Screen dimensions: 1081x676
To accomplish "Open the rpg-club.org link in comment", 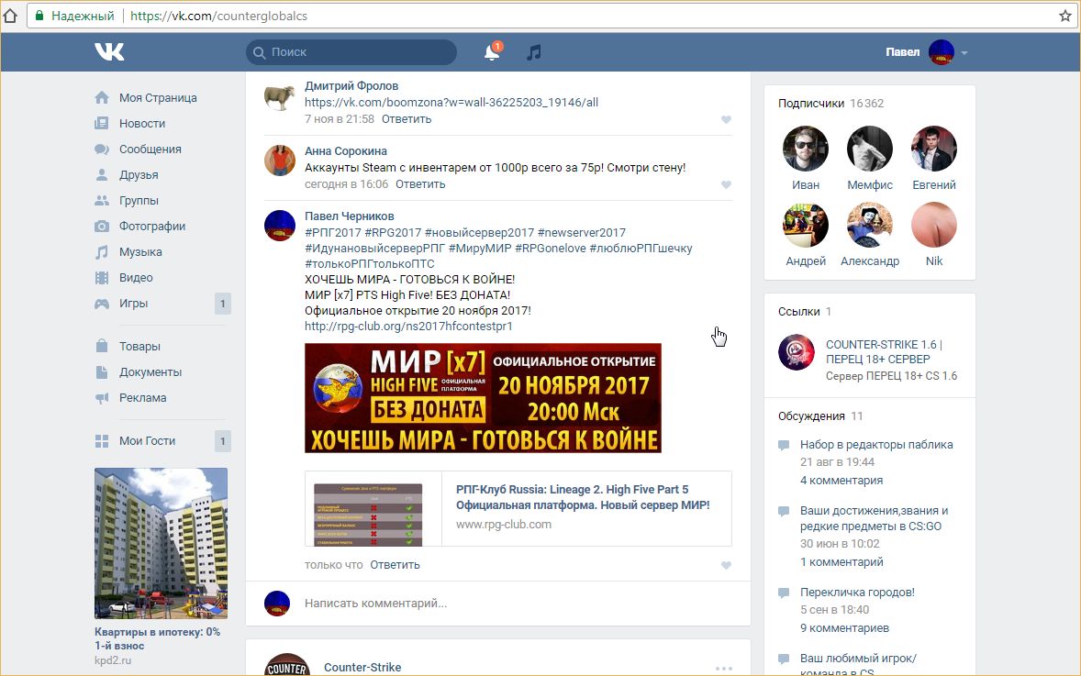I will 408,326.
